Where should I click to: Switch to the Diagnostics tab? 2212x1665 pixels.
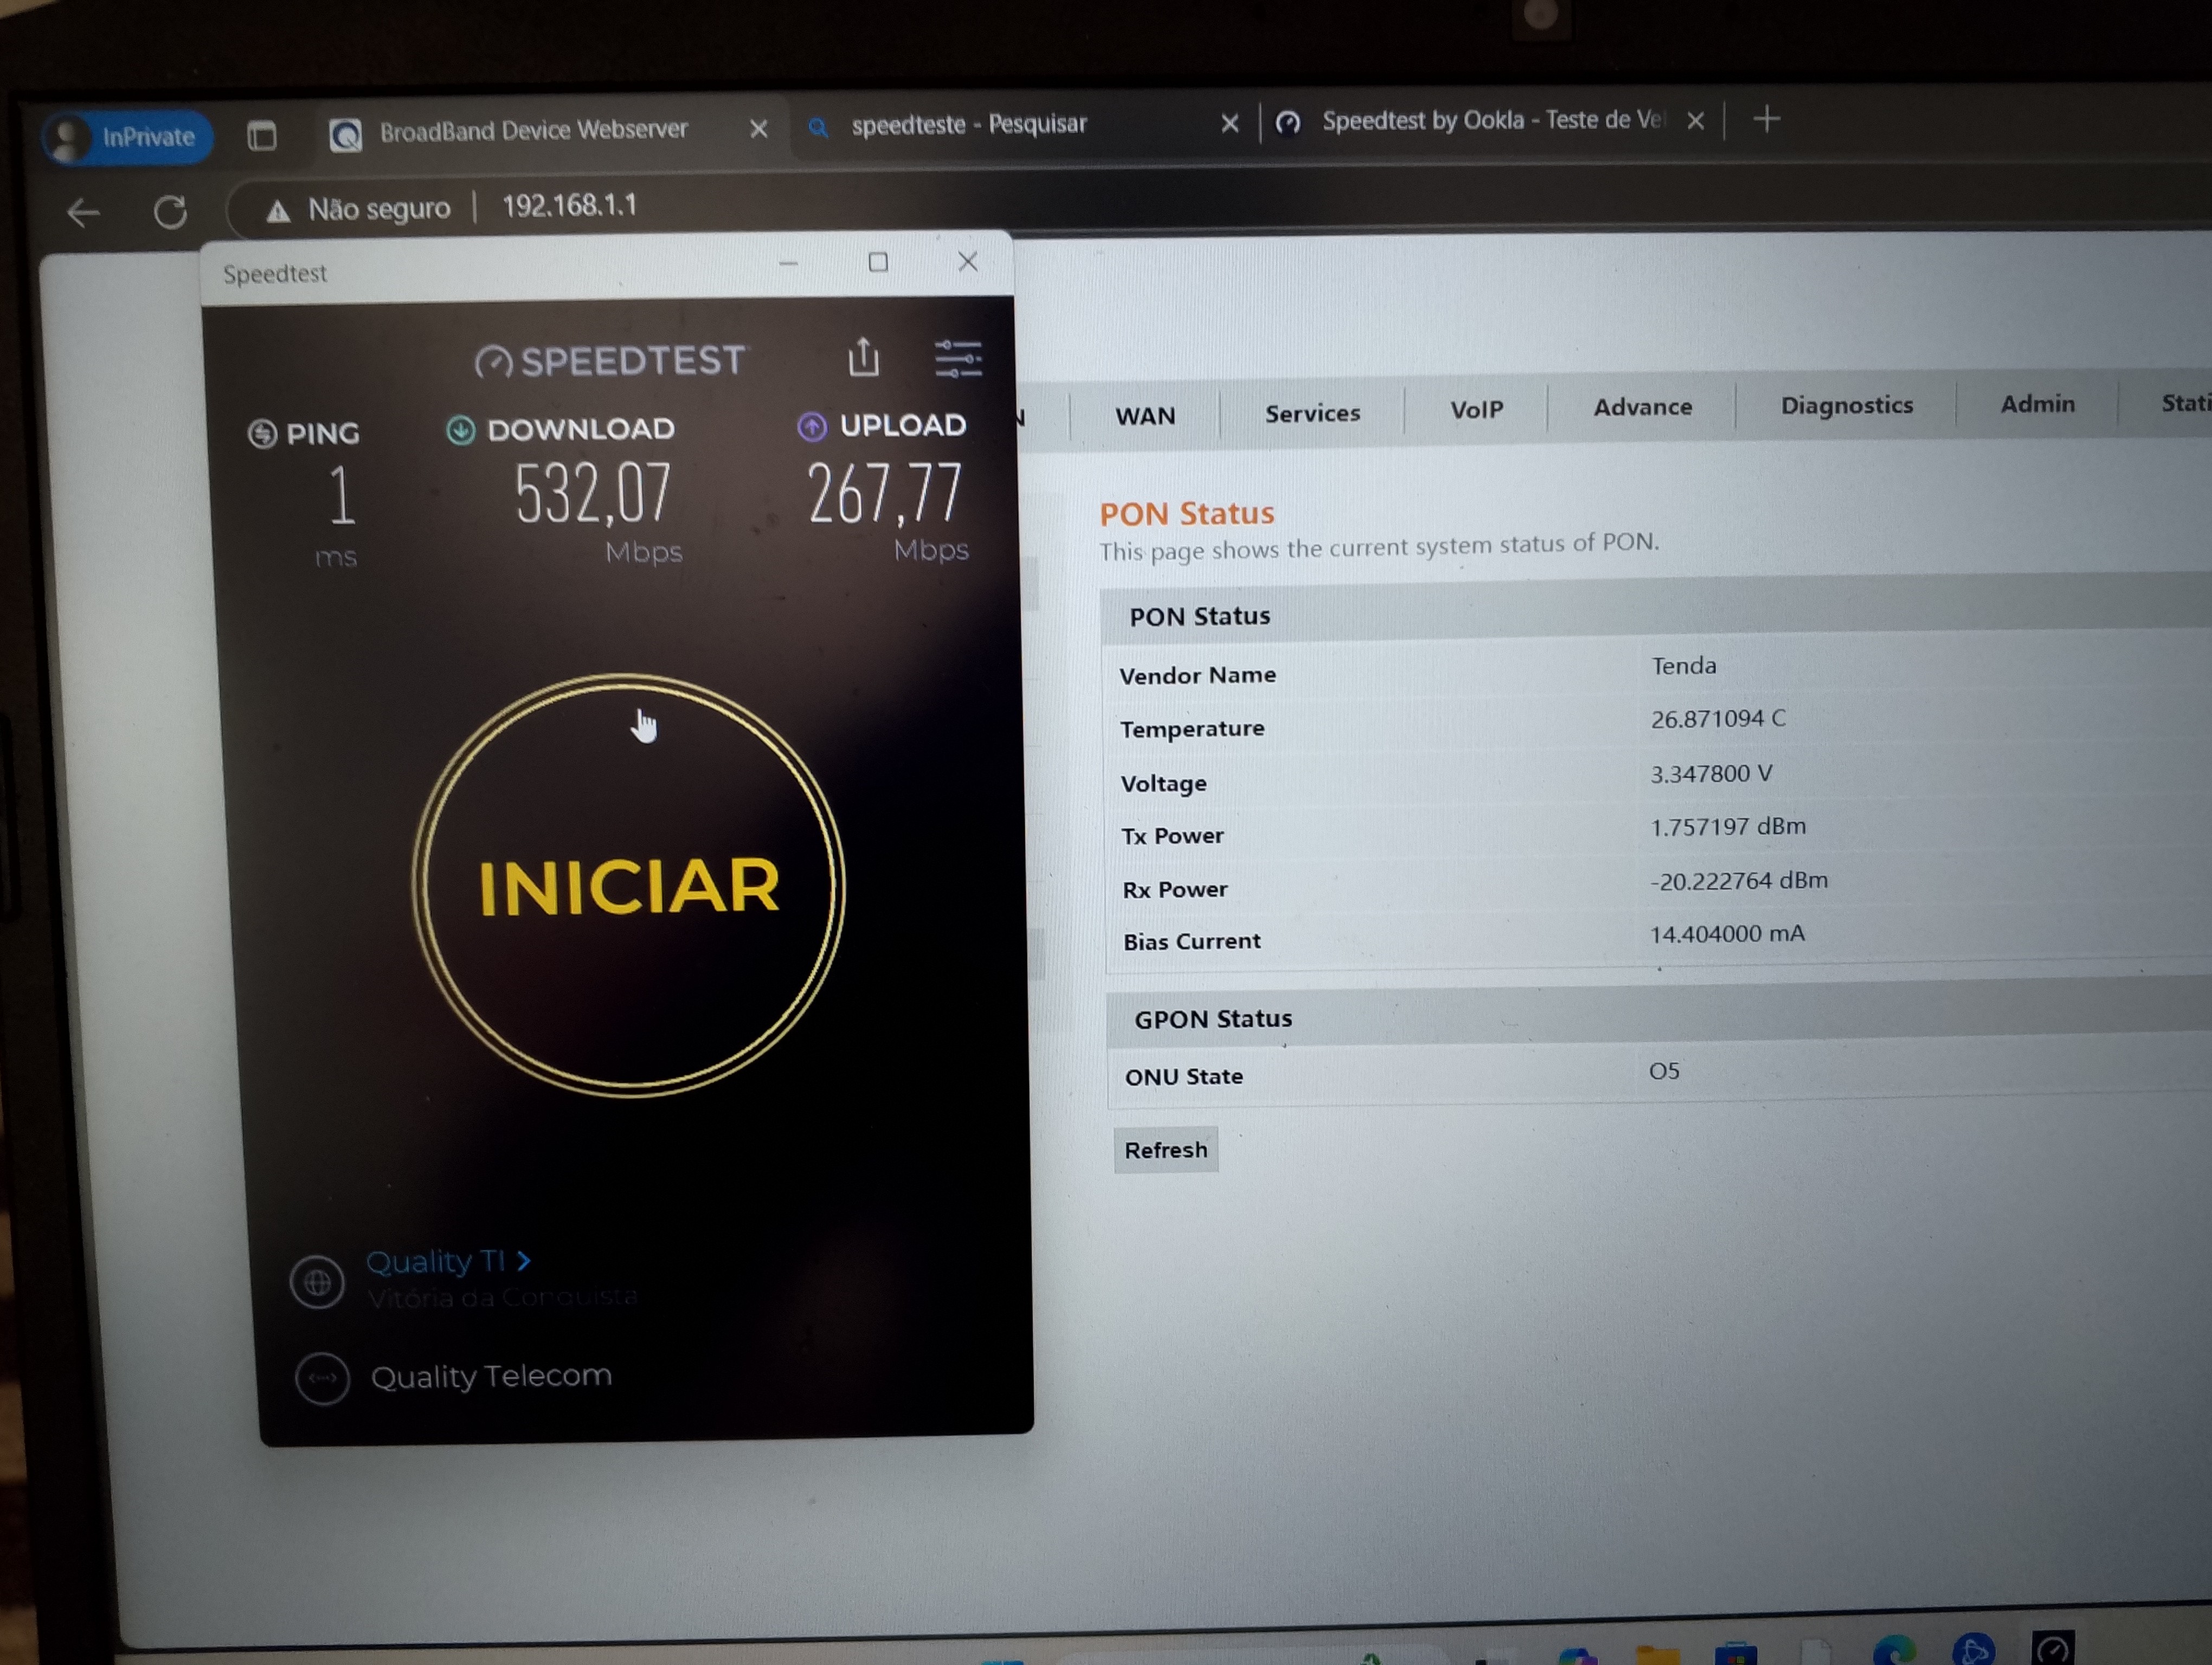click(1846, 405)
